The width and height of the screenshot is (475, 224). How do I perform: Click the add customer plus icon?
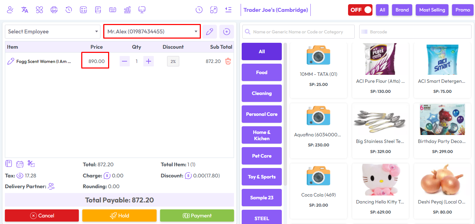point(227,32)
